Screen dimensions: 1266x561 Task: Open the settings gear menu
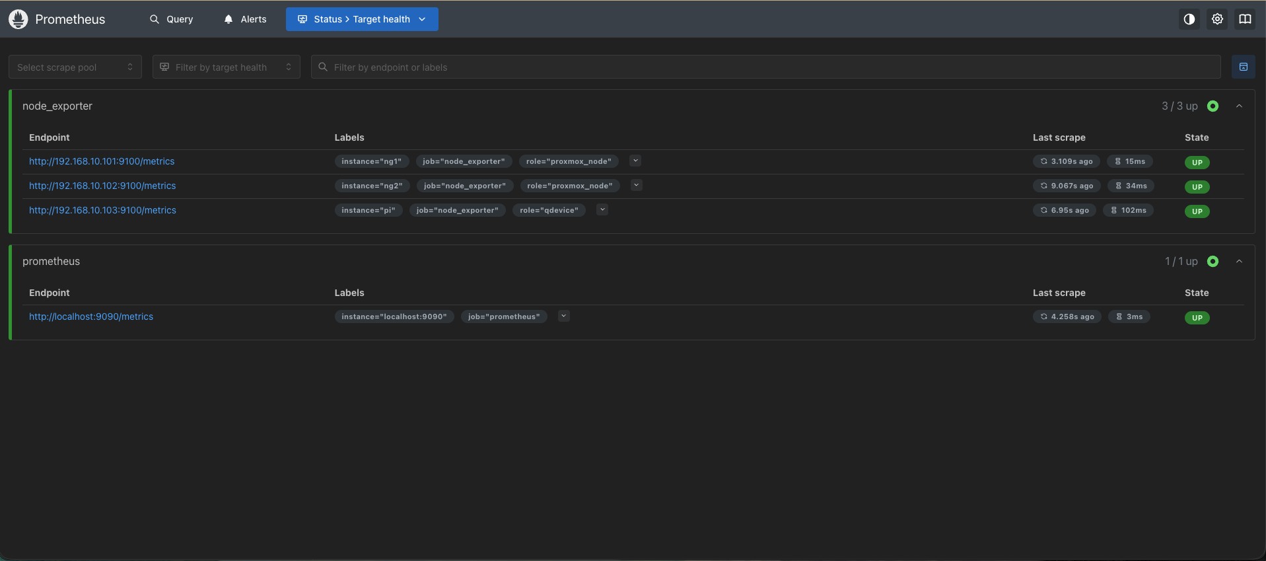(1217, 19)
